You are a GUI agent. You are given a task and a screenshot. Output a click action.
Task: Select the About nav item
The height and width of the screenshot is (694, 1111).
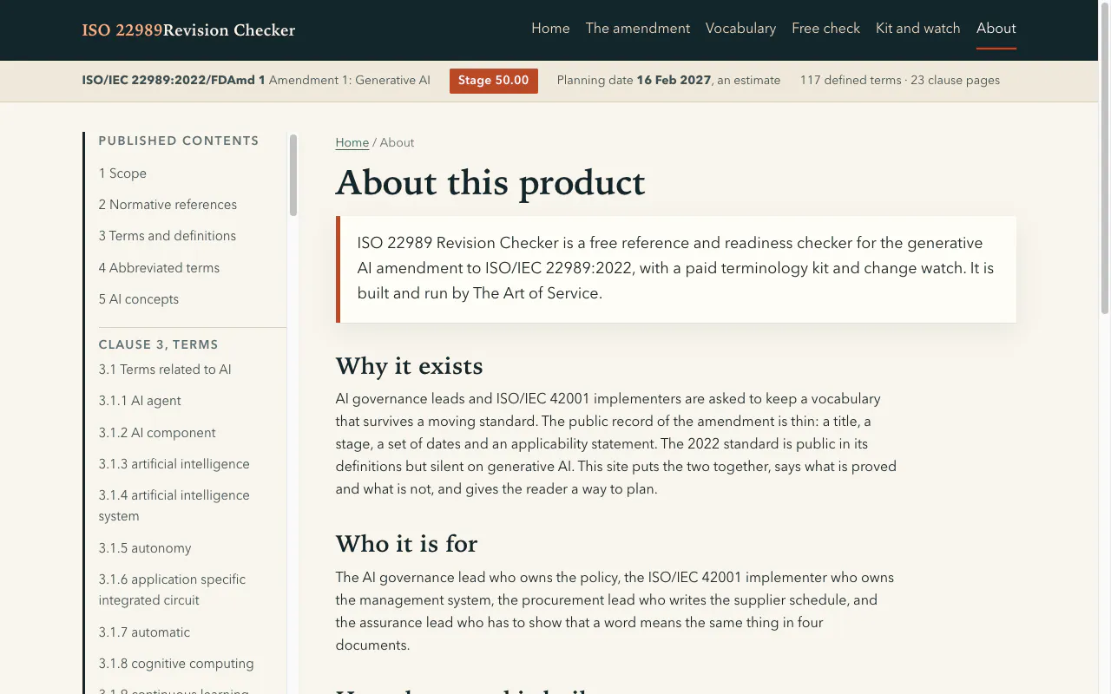click(996, 29)
